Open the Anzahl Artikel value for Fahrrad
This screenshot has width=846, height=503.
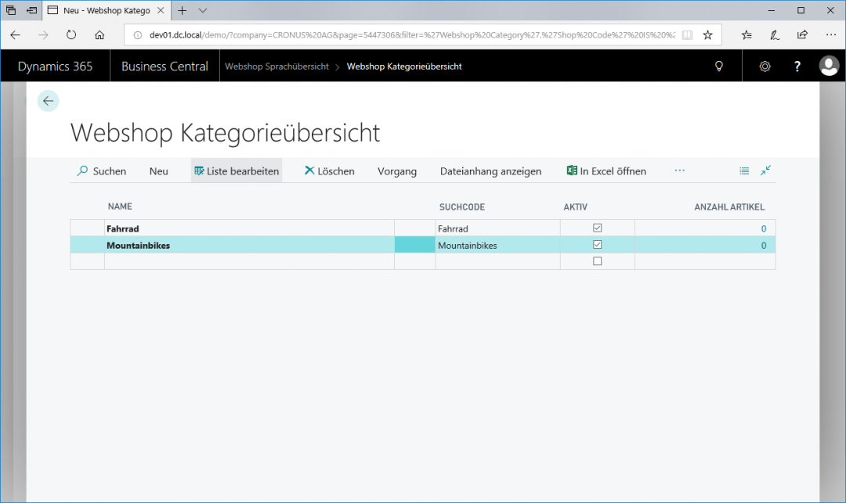(764, 229)
